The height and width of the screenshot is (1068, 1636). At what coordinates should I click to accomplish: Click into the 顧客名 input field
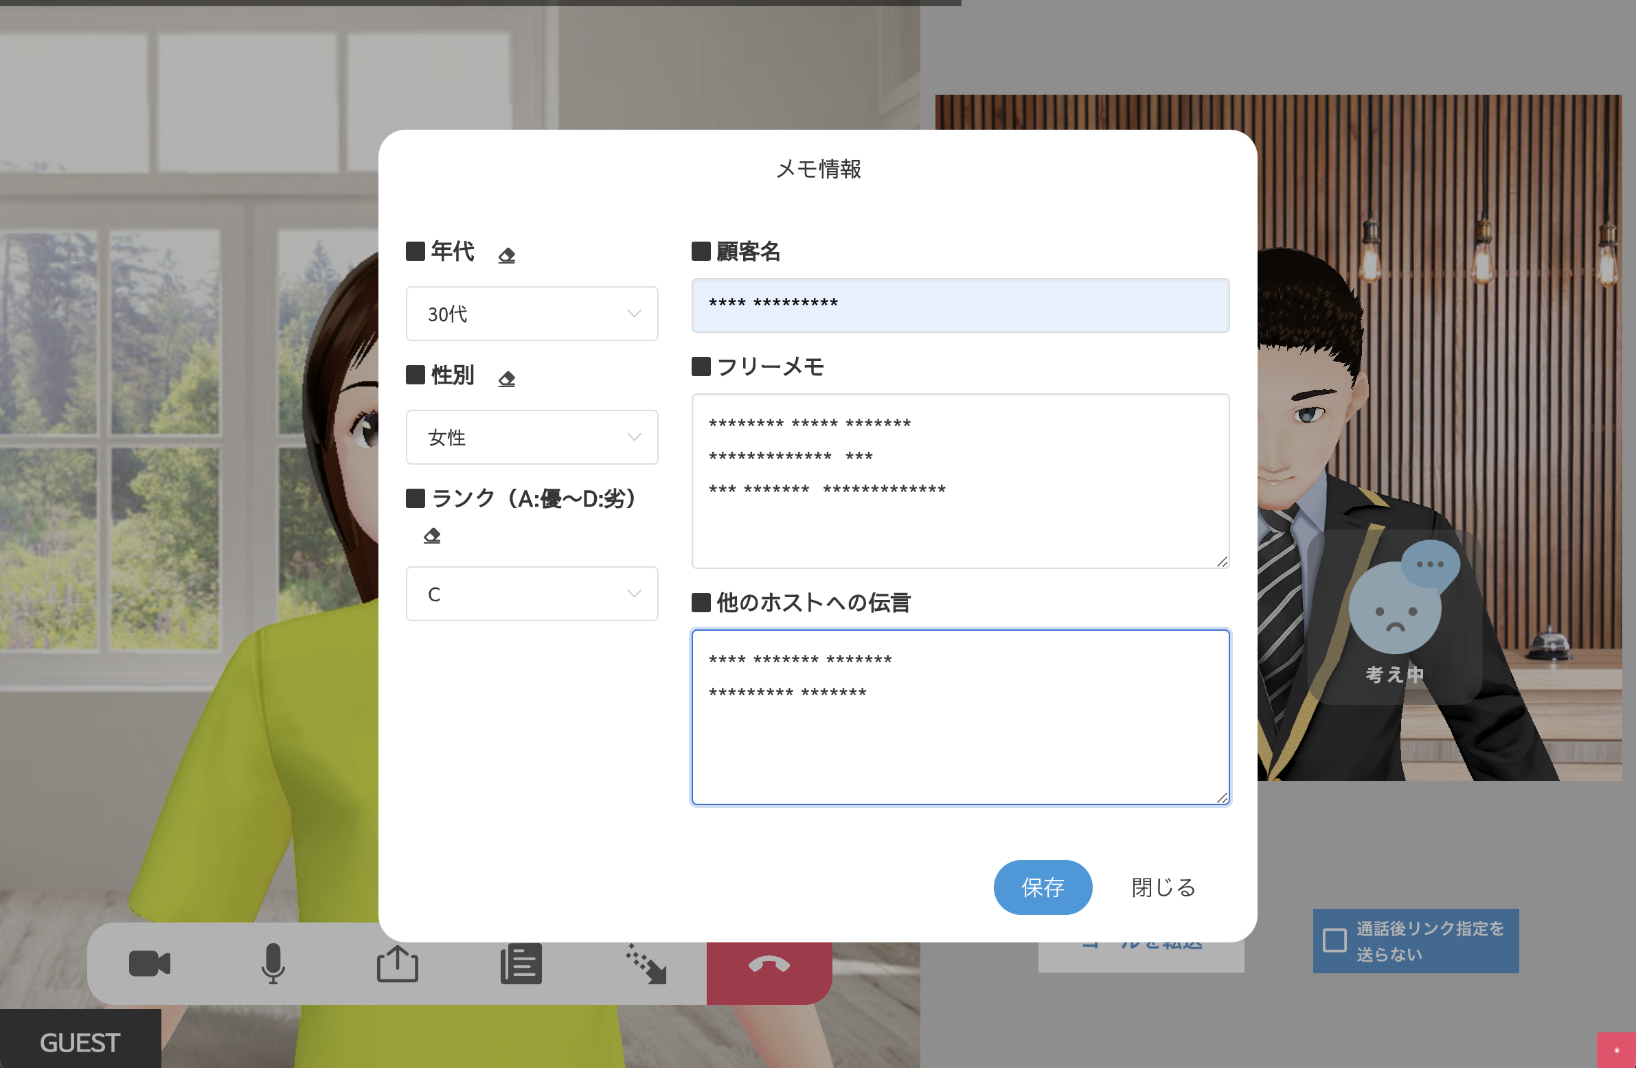click(959, 305)
